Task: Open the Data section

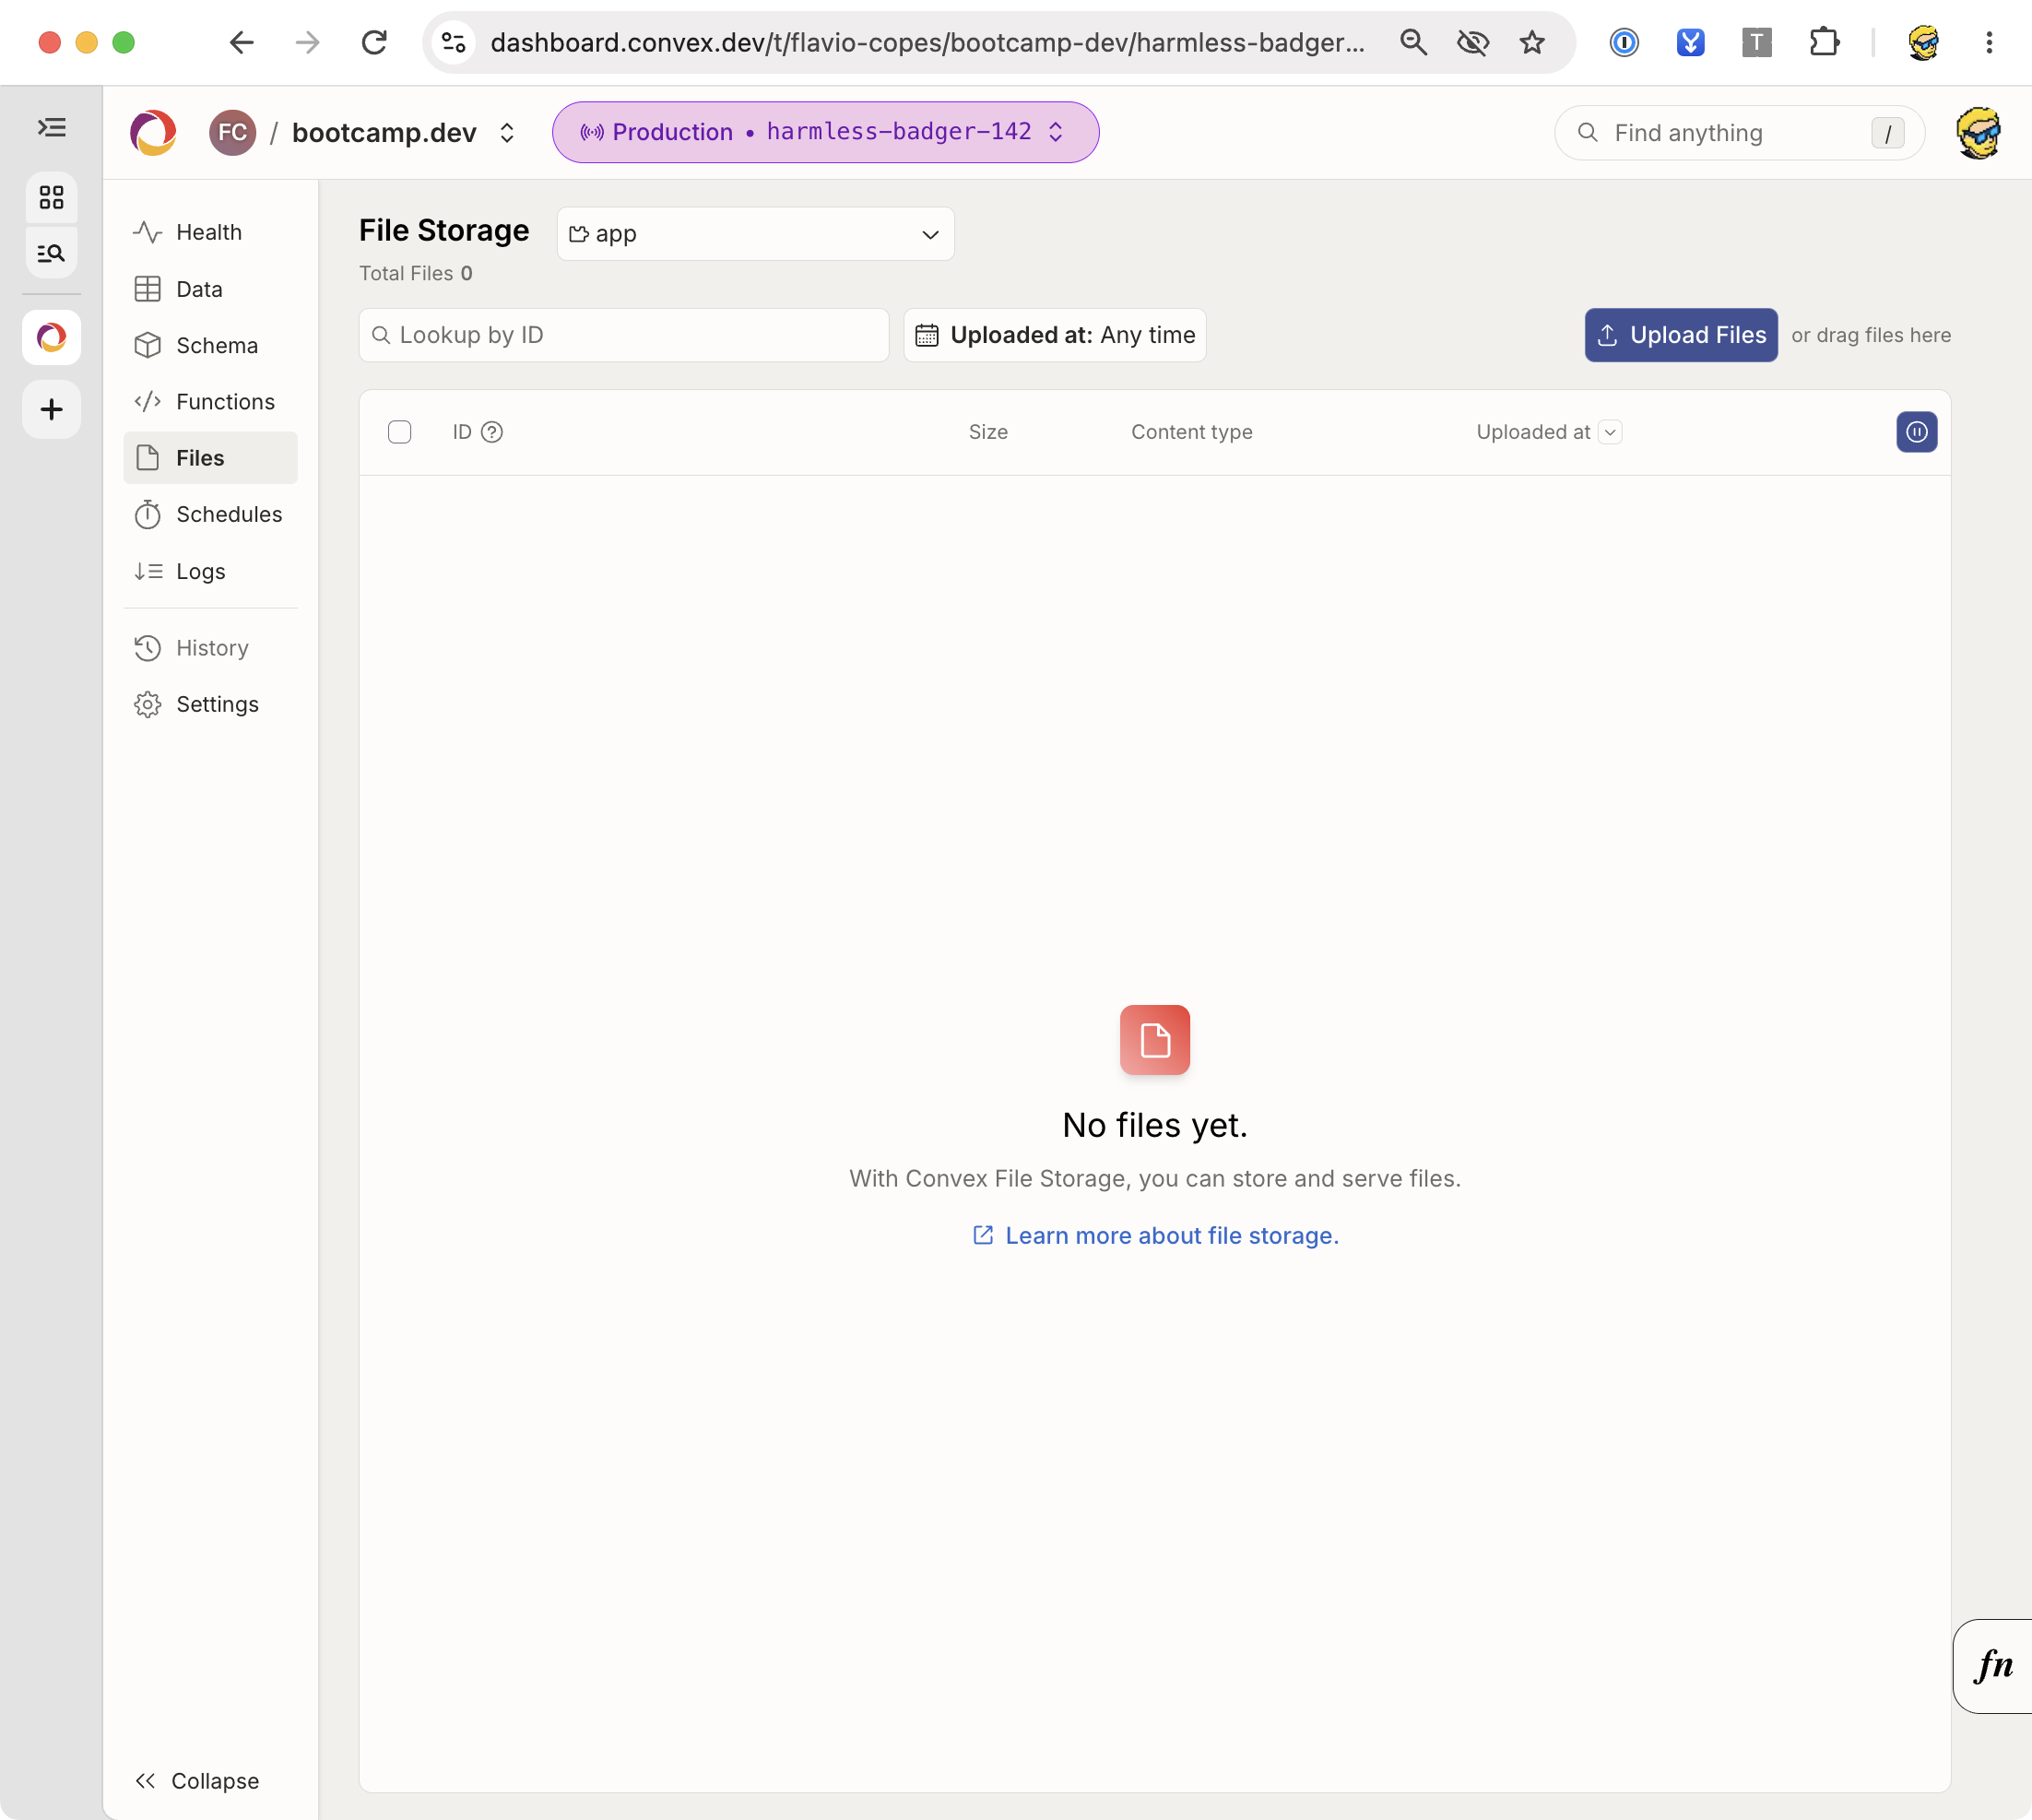Action: click(210, 289)
